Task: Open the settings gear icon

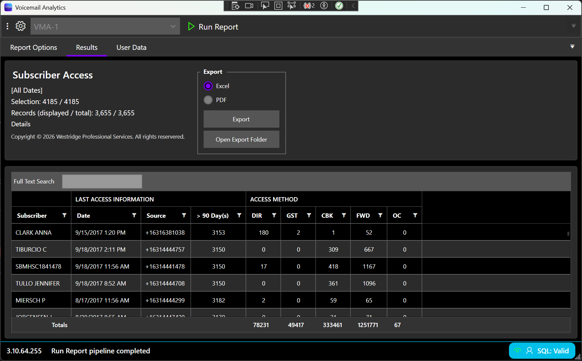Action: pos(21,26)
